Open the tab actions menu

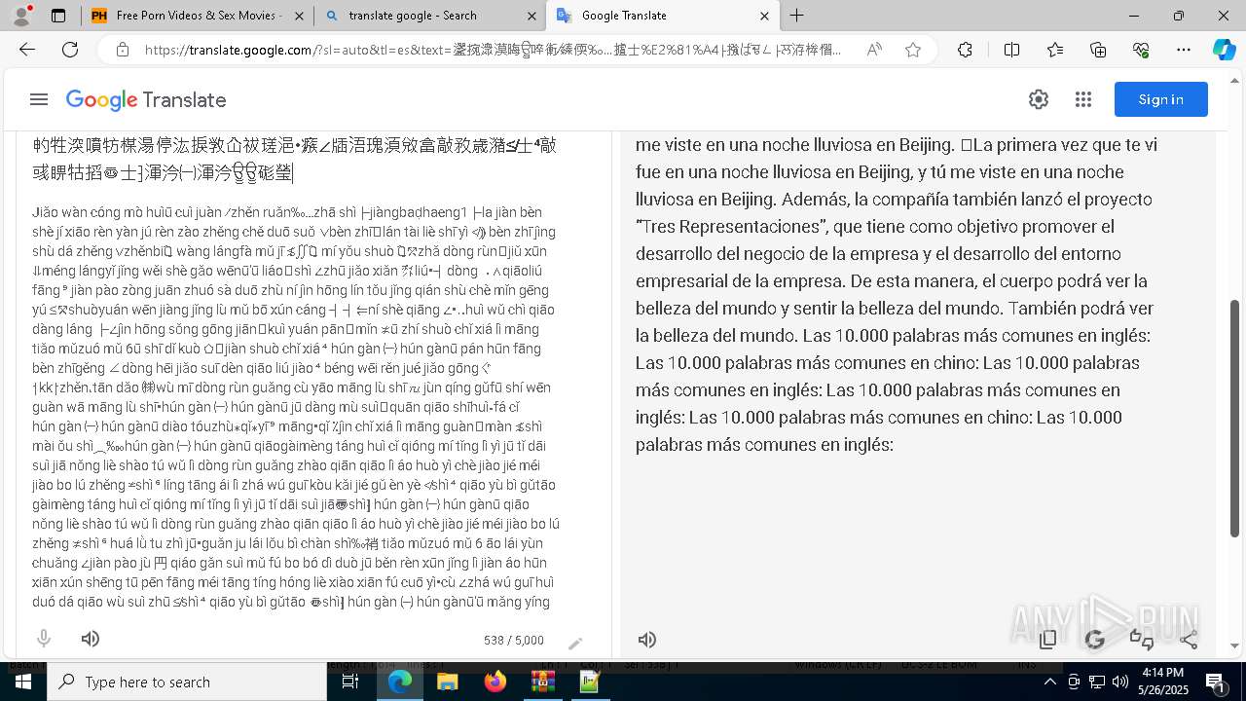58,16
